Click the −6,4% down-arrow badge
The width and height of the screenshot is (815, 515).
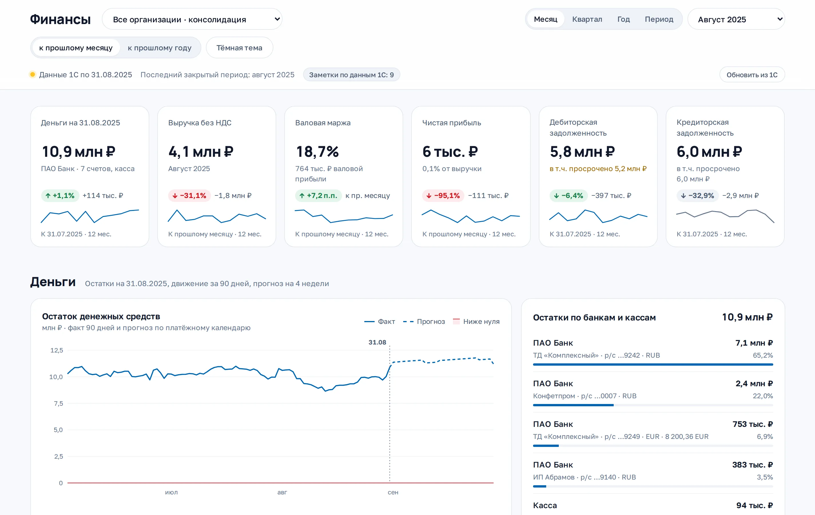[568, 196]
